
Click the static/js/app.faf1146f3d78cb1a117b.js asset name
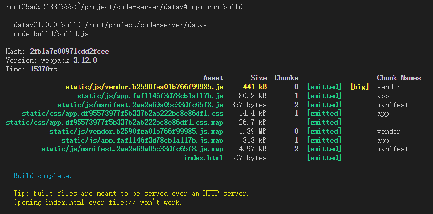tap(150, 96)
